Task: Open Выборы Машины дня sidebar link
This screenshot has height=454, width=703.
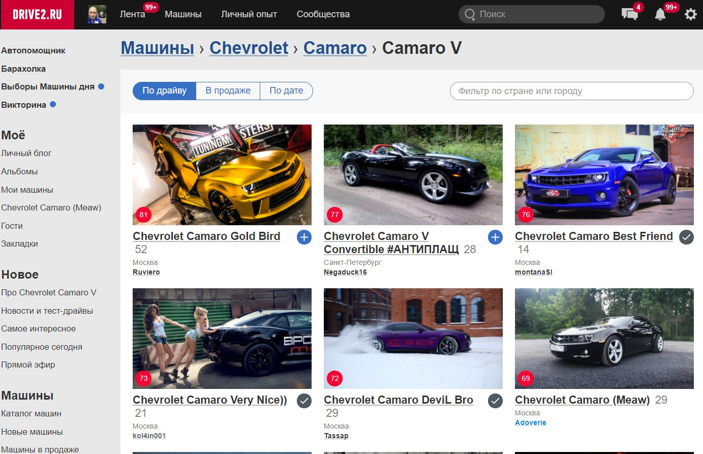Action: [x=48, y=87]
